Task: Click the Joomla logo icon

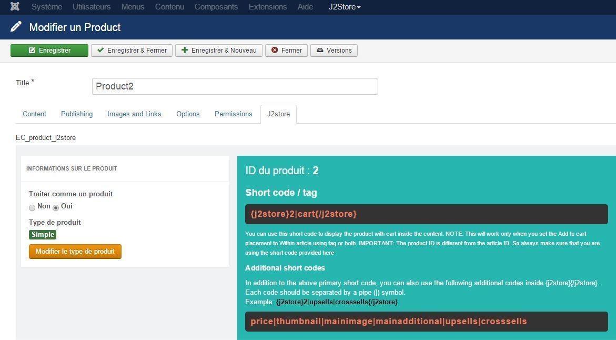Action: coord(15,7)
